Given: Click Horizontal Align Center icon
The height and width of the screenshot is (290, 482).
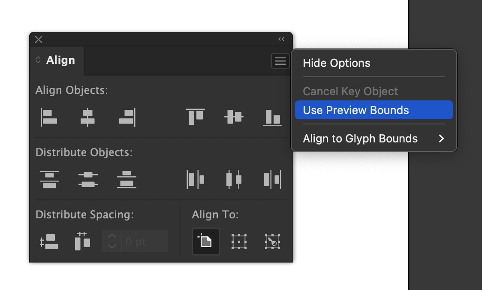Looking at the screenshot, I should [x=87, y=117].
